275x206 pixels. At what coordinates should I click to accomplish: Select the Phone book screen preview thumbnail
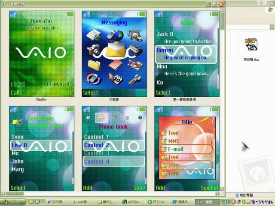tap(114, 149)
